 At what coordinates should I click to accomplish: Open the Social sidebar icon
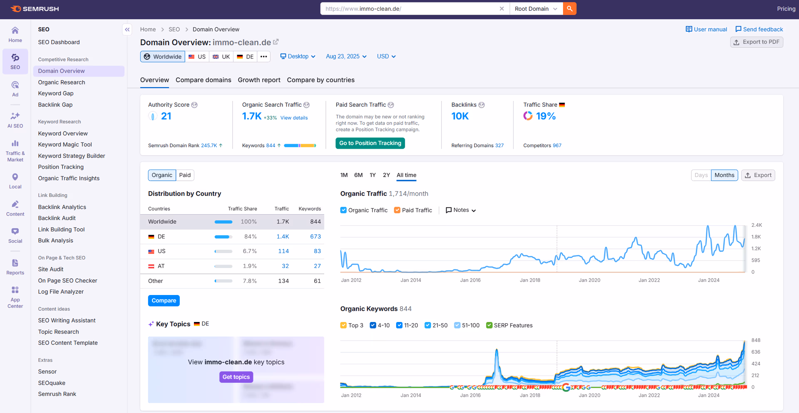coord(15,235)
